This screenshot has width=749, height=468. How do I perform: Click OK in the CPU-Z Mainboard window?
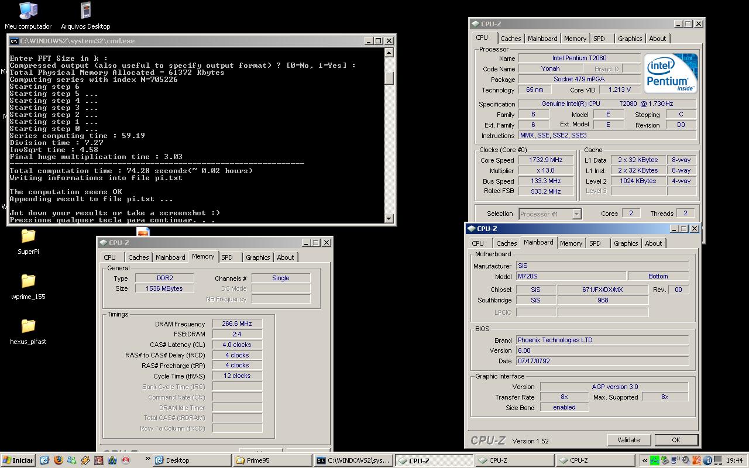[676, 440]
